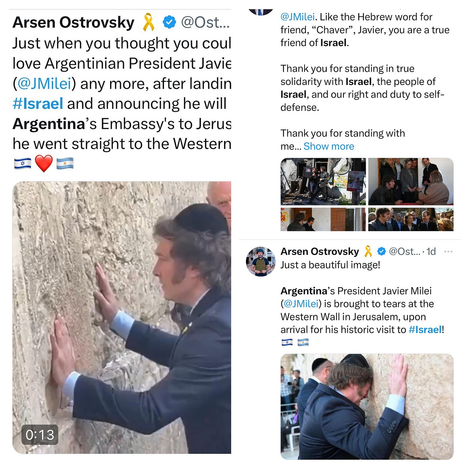Click the 0:13 video duration badge
The image size is (470, 470).
[40, 435]
